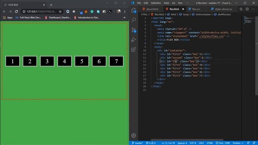
Task: Change language mode via HTML status item
Action: [x=210, y=143]
